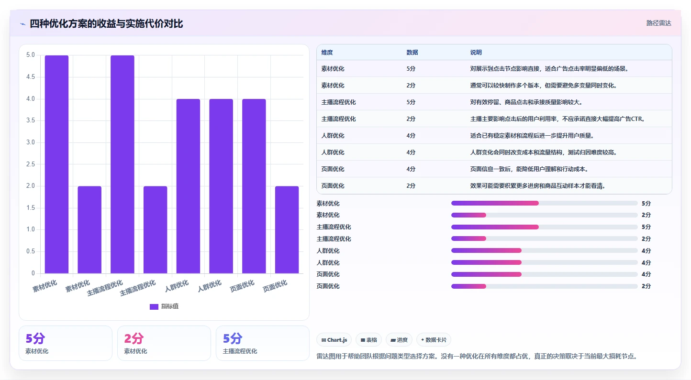This screenshot has height=380, width=691.
Task: Click the 素材优化 chart bar reaching 5.0
Action: (x=57, y=164)
